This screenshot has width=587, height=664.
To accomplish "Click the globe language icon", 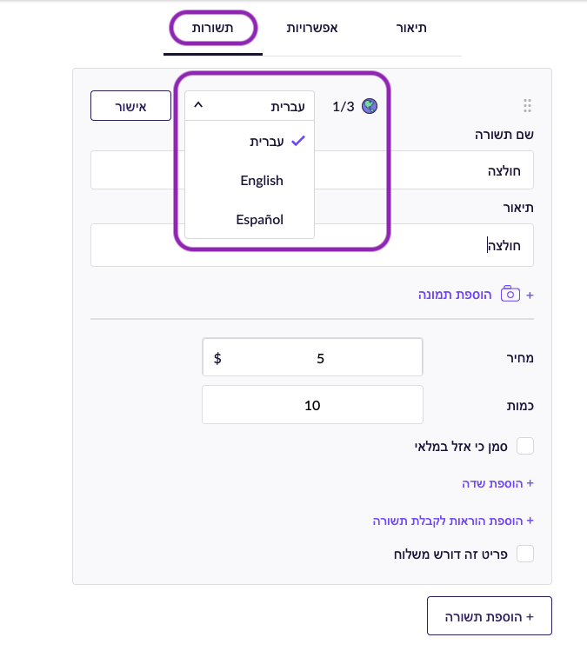I will (x=369, y=106).
